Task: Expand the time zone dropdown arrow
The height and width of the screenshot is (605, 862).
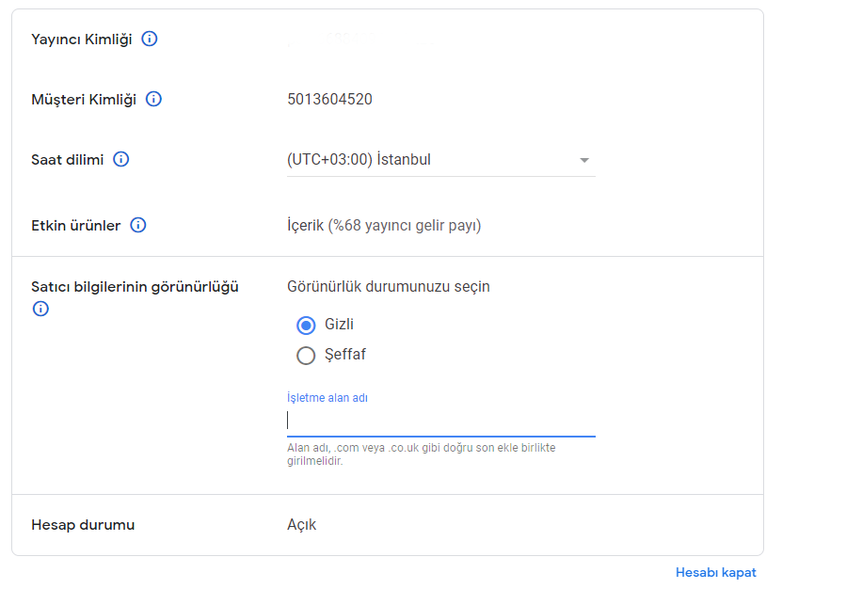Action: (x=584, y=161)
